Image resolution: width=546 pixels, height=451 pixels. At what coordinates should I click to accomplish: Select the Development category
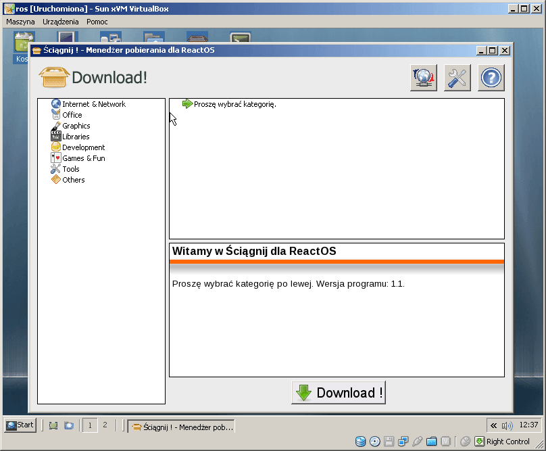pos(83,147)
